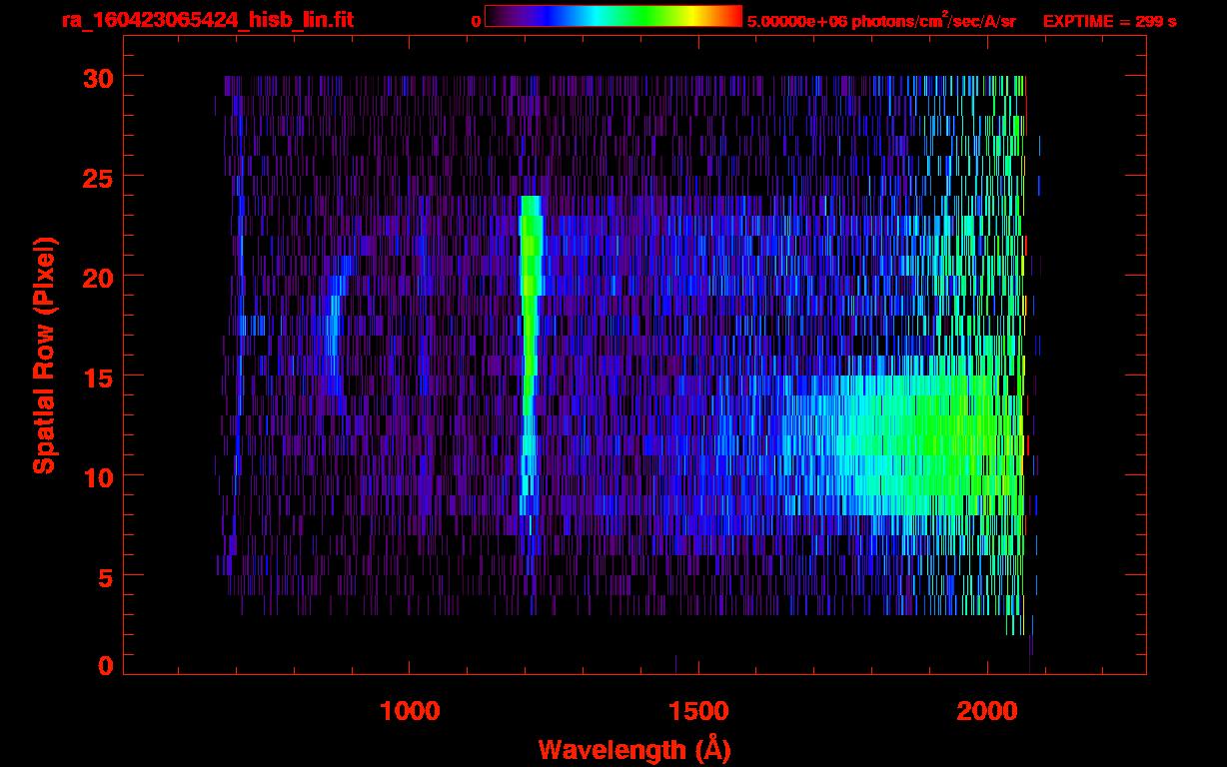Select the file name title text
The height and width of the screenshot is (767, 1227).
click(x=207, y=21)
